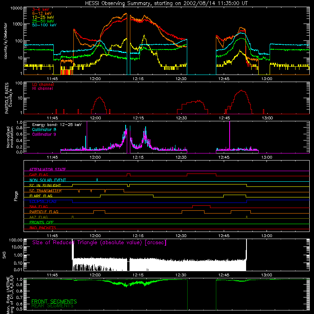Select the red 3-6 keV legend entry
Screen dimensions: 314x314
click(x=41, y=9)
